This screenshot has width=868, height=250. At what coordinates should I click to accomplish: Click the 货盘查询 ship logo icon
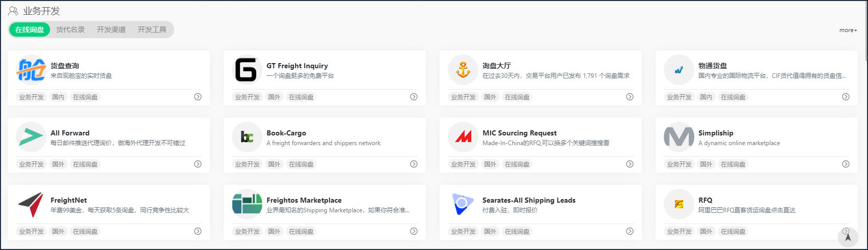tap(31, 70)
